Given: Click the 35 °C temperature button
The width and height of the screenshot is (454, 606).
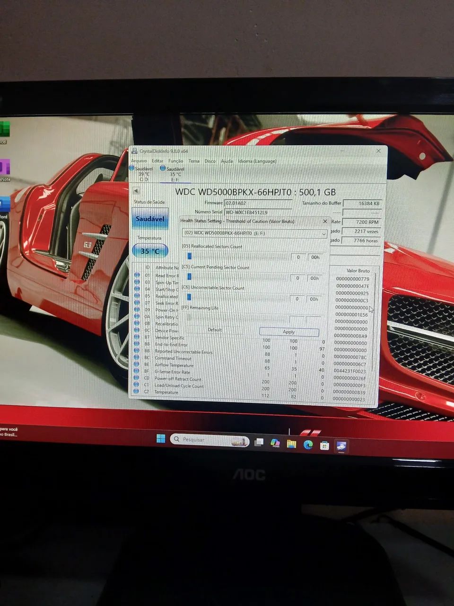Looking at the screenshot, I should pyautogui.click(x=149, y=251).
